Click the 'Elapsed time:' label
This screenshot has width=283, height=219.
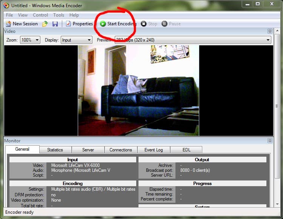161,189
